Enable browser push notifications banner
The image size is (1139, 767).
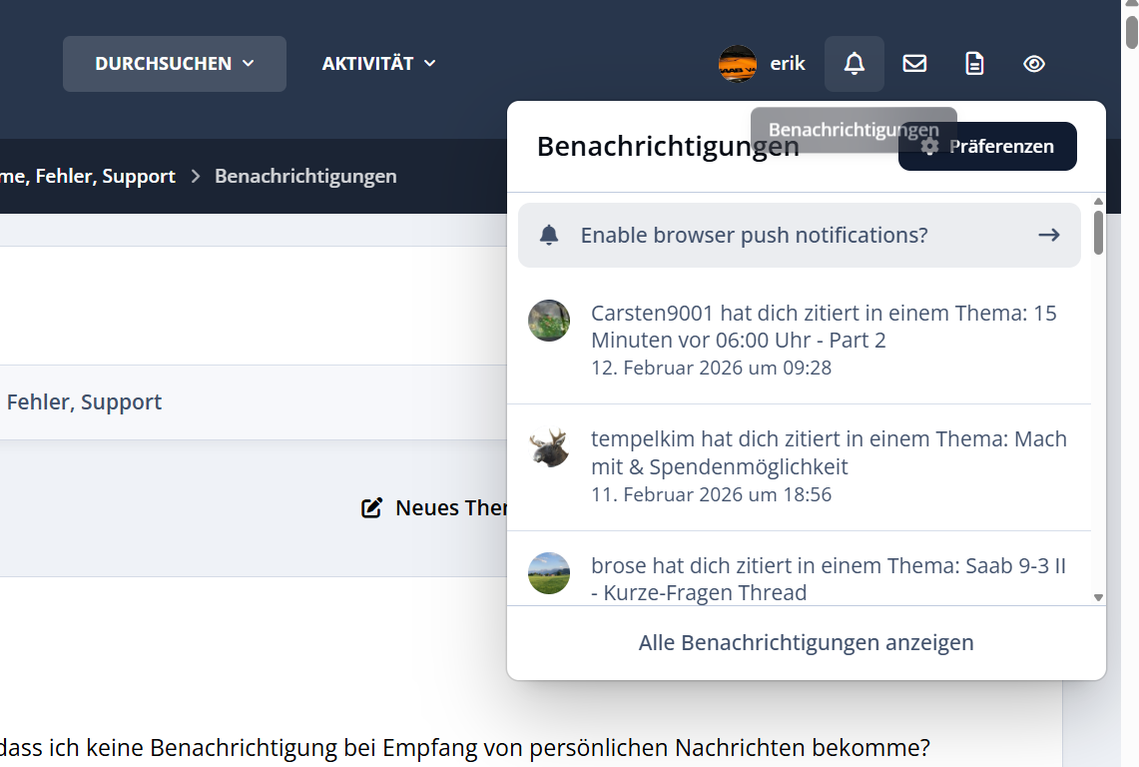tap(754, 236)
